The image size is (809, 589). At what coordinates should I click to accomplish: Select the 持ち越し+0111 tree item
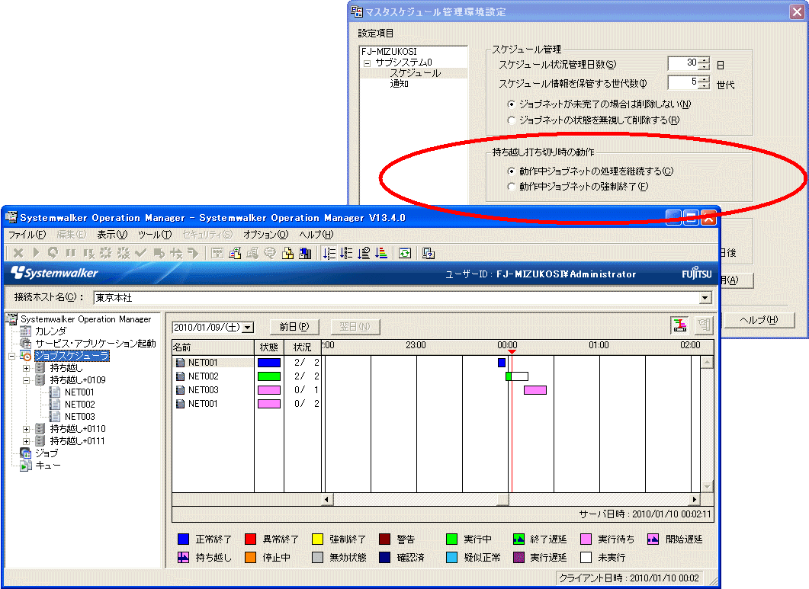(x=77, y=441)
